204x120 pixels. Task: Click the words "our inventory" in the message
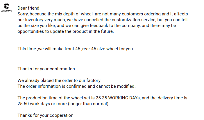[31, 20]
